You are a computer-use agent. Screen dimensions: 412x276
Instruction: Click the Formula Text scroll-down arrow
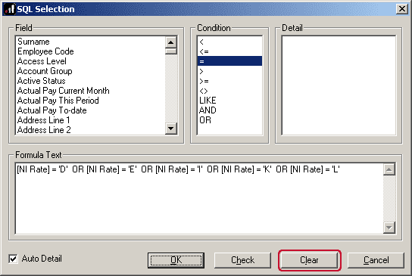tap(389, 228)
